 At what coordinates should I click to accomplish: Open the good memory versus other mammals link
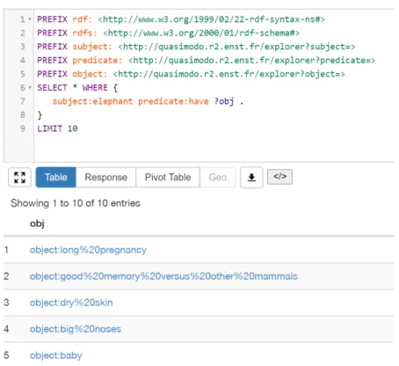163,276
